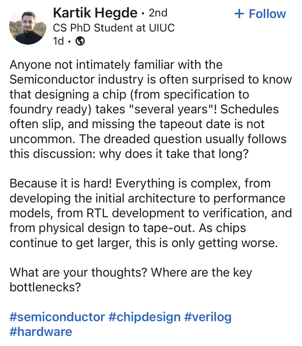Open the #chipdesign hashtag
The height and width of the screenshot is (346, 302).
[145, 317]
